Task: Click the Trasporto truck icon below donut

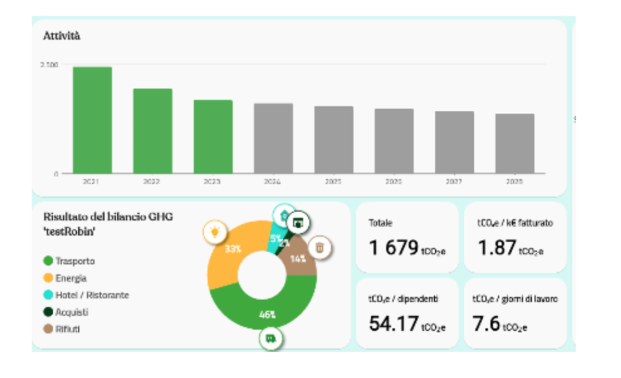Action: (x=271, y=339)
